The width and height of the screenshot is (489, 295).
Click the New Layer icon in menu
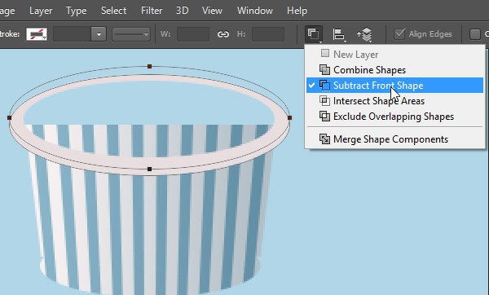click(325, 53)
